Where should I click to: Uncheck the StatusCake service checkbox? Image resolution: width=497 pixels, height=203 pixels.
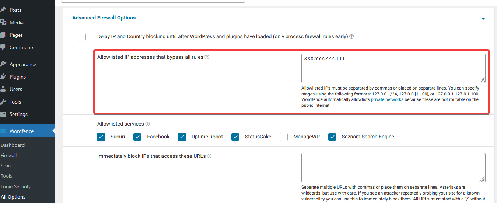pyautogui.click(x=235, y=137)
